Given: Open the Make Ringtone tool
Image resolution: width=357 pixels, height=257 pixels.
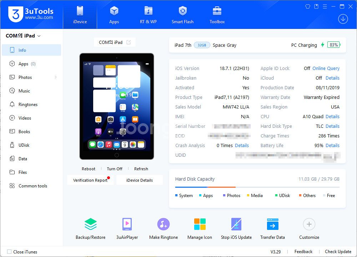Looking at the screenshot, I should pos(164,224).
